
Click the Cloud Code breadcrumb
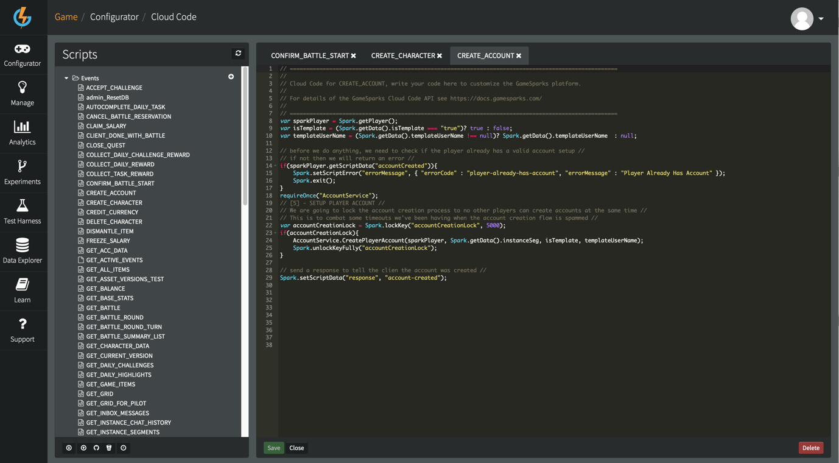point(174,17)
